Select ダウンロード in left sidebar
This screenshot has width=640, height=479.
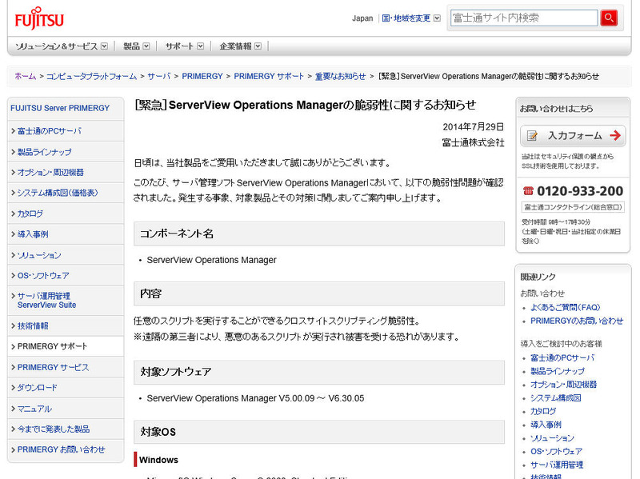(37, 388)
